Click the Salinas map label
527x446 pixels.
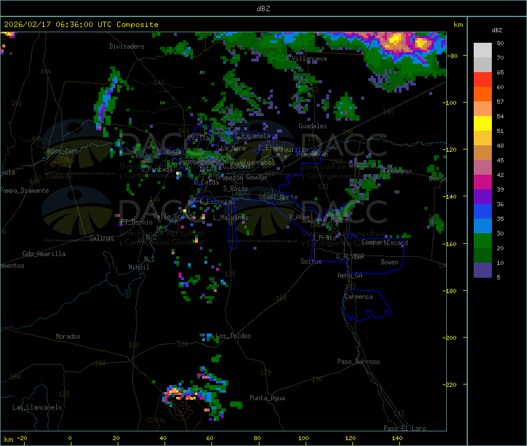tap(101, 238)
